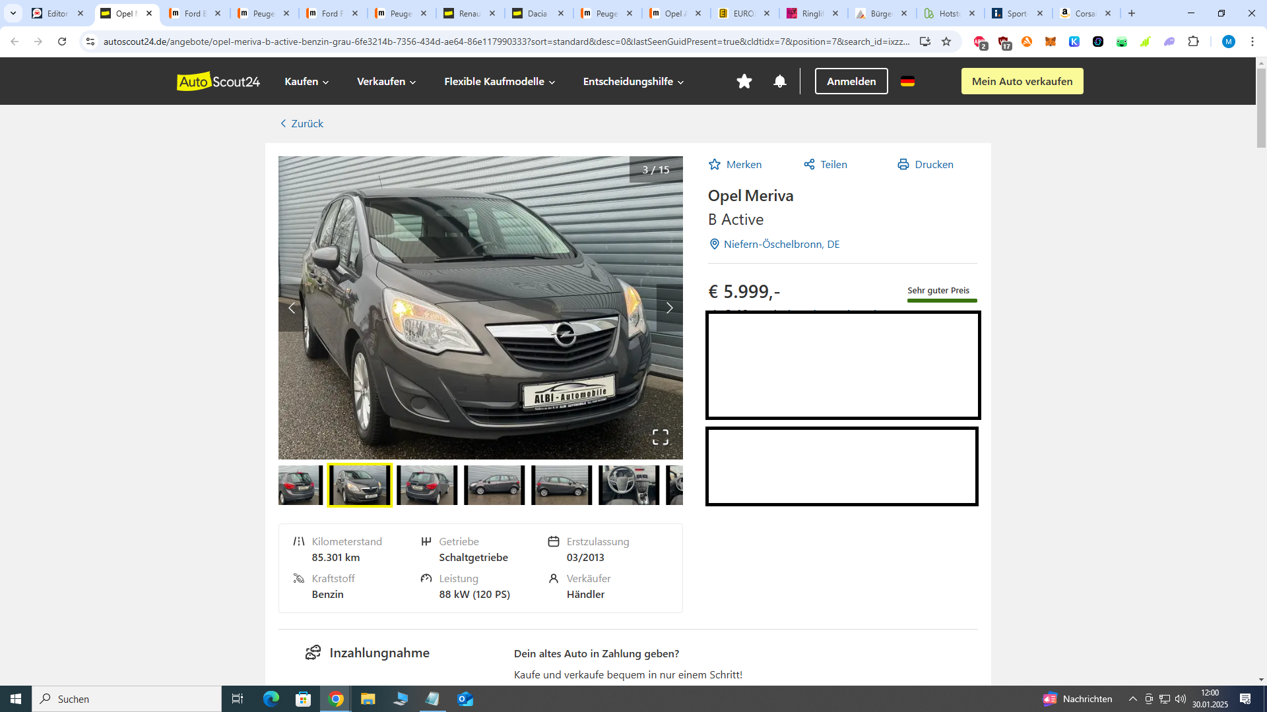Click Mein Auto verkaufen button
The image size is (1267, 712).
pyautogui.click(x=1022, y=81)
